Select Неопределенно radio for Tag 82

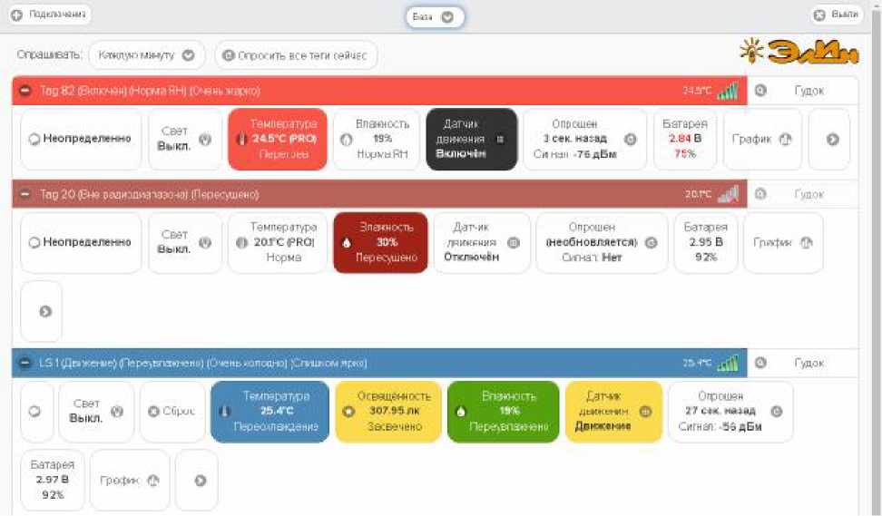click(x=81, y=139)
